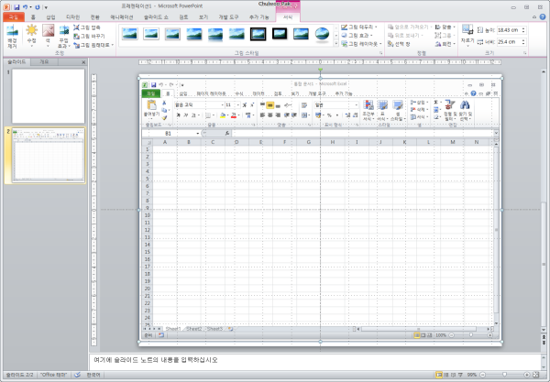Open Picture Layout (그림 레이아웃) dropdown
Image resolution: width=550 pixels, height=382 pixels.
(361, 44)
